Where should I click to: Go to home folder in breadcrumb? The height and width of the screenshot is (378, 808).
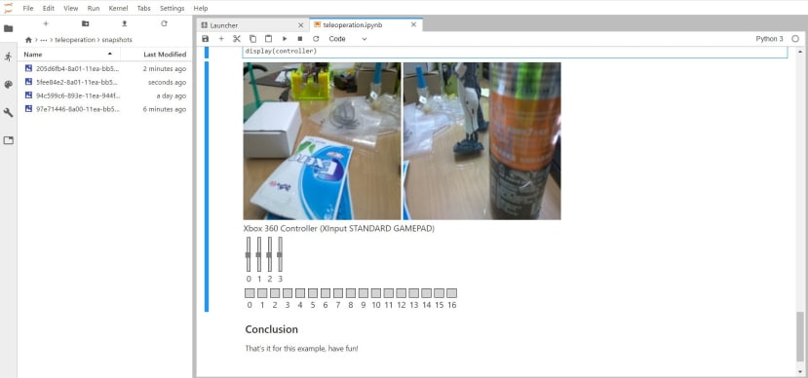pyautogui.click(x=28, y=40)
